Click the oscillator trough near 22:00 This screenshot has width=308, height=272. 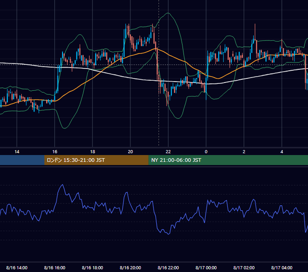point(168,234)
